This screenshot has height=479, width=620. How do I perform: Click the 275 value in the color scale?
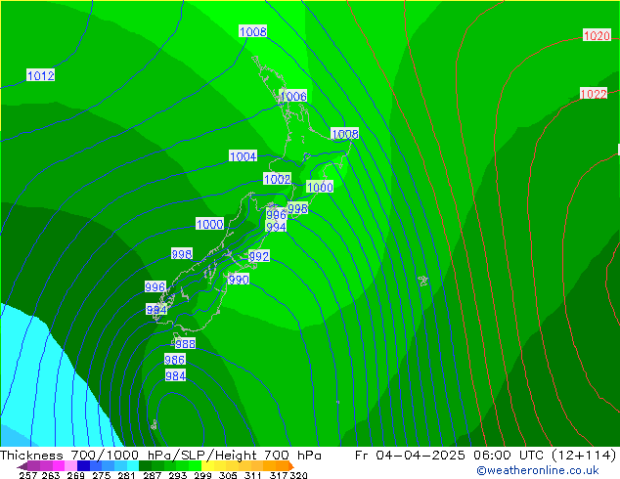pyautogui.click(x=102, y=475)
